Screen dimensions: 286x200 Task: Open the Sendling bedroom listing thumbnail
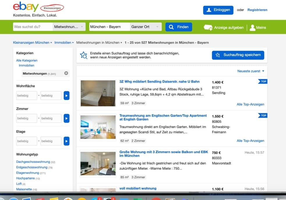pyautogui.click(x=98, y=93)
